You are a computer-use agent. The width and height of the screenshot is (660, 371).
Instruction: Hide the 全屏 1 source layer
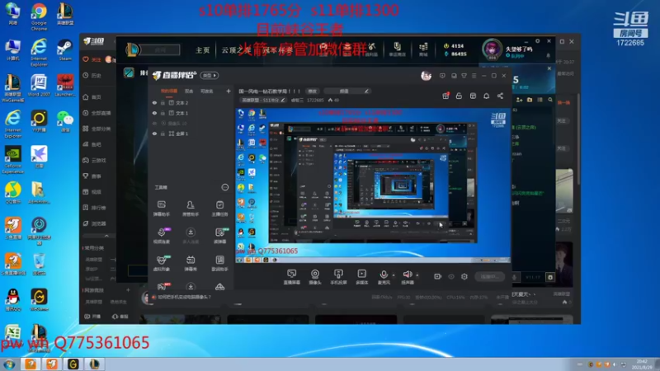[x=154, y=134]
